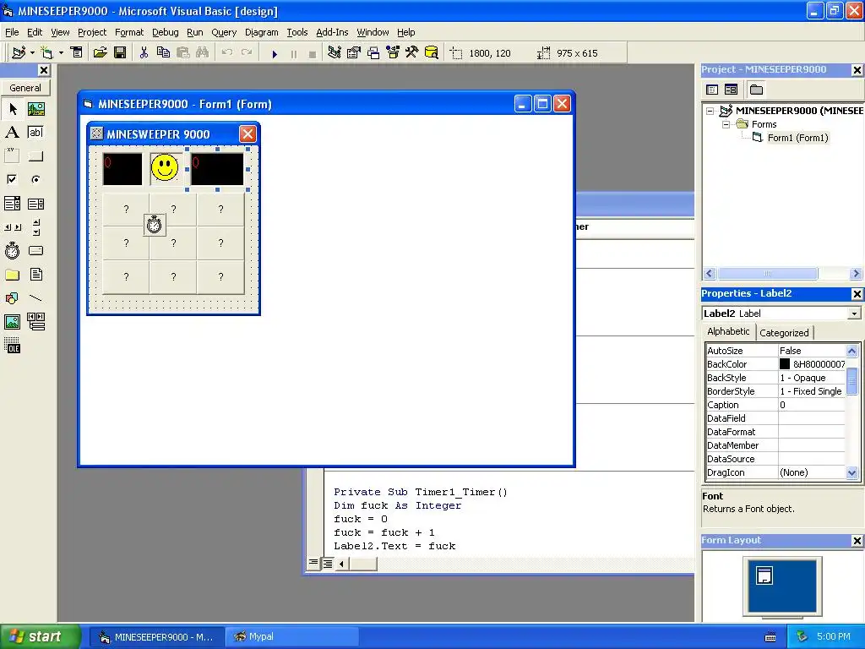Show Toolbox via hammer-wrench icon

[412, 52]
